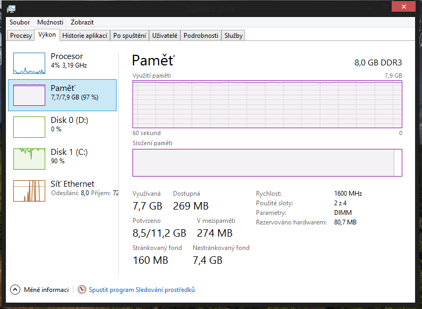Open the Soubor menu
The height and width of the screenshot is (309, 422).
tap(20, 22)
